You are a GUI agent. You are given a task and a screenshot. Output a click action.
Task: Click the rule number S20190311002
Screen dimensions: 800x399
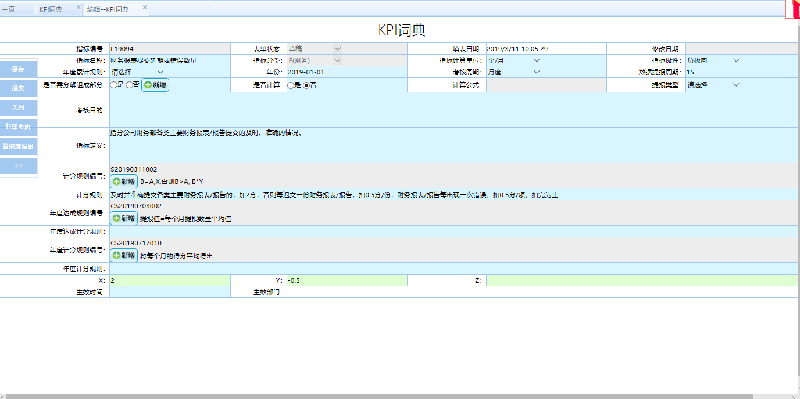tap(134, 169)
